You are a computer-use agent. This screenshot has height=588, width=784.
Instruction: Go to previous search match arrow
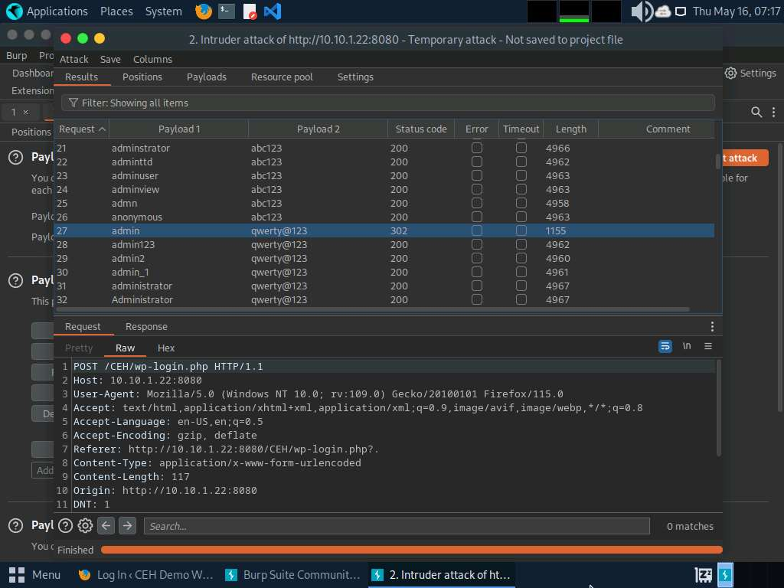click(x=106, y=525)
